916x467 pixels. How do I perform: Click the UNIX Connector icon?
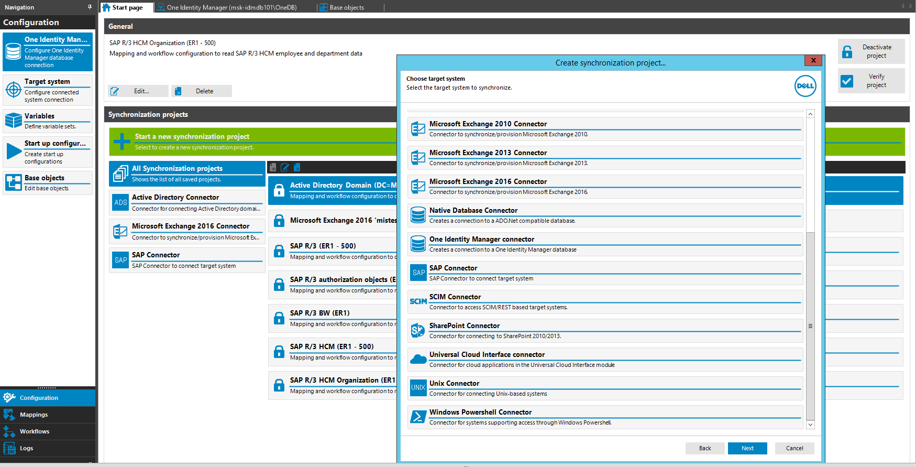[418, 388]
